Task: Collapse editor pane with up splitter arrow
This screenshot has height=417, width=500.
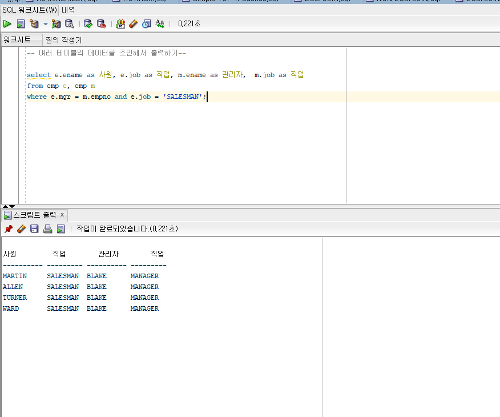Action: [5, 206]
